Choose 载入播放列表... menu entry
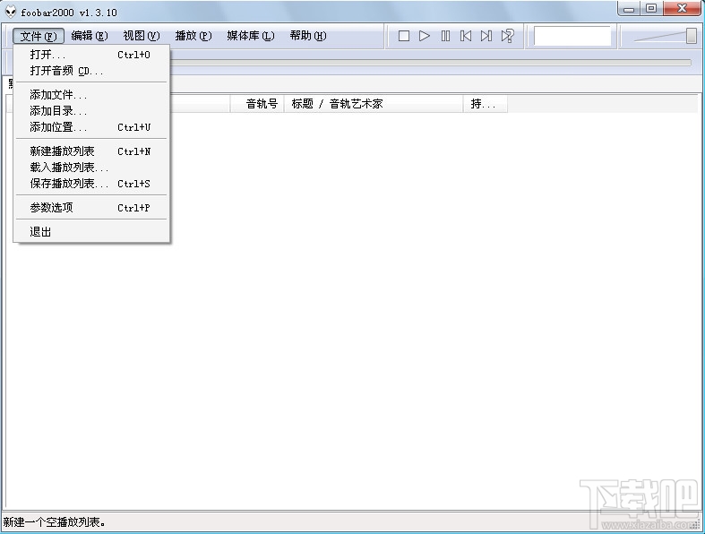This screenshot has height=534, width=705. pyautogui.click(x=91, y=168)
